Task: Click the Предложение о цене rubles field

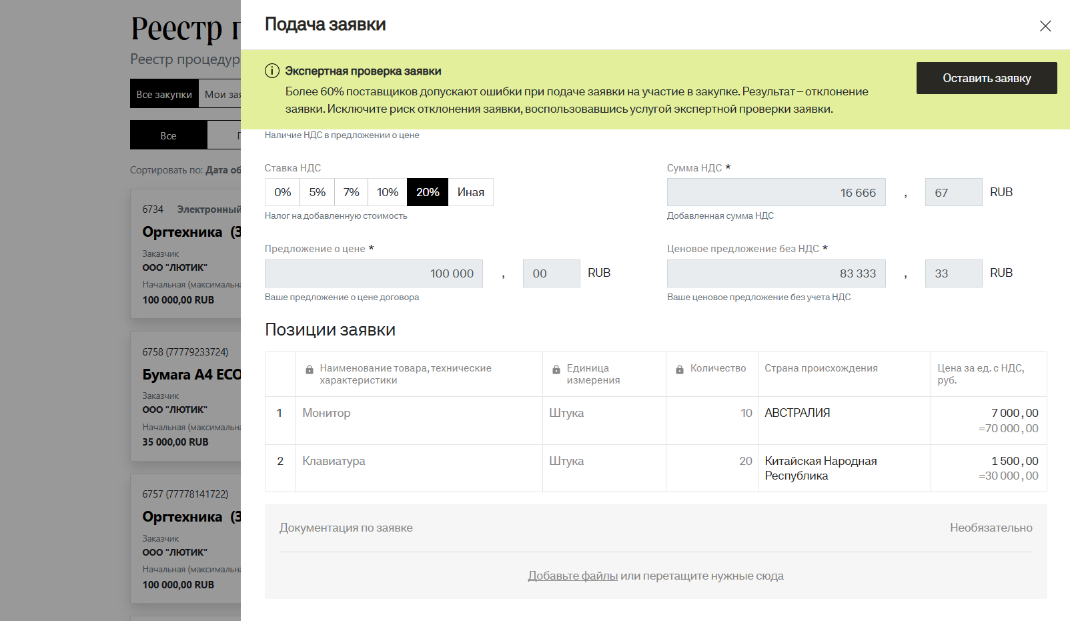Action: pos(374,273)
